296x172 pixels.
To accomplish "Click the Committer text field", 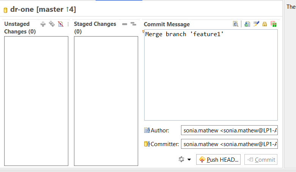I will tap(229, 144).
